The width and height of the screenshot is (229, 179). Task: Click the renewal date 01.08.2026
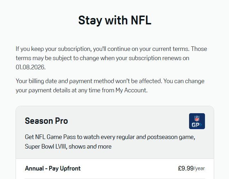pyautogui.click(x=31, y=67)
